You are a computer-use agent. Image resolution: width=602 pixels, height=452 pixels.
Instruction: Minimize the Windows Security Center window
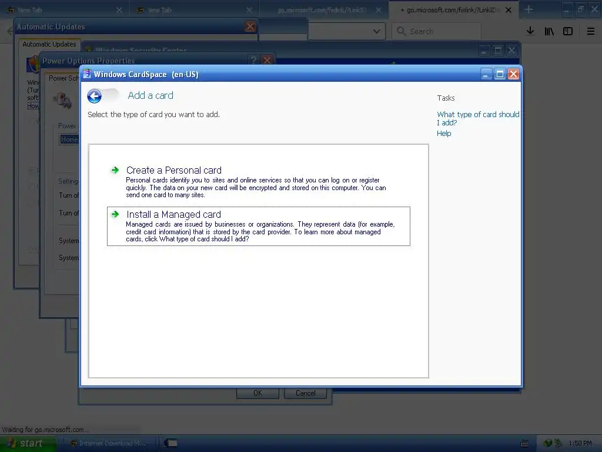pos(484,51)
